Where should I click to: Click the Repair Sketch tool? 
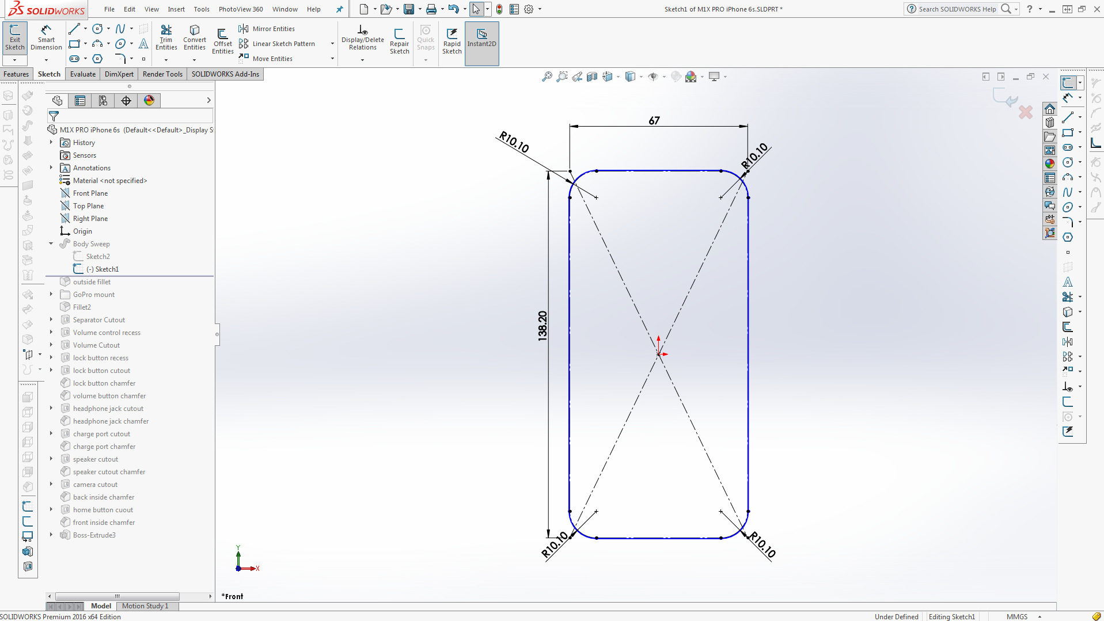[x=399, y=41]
